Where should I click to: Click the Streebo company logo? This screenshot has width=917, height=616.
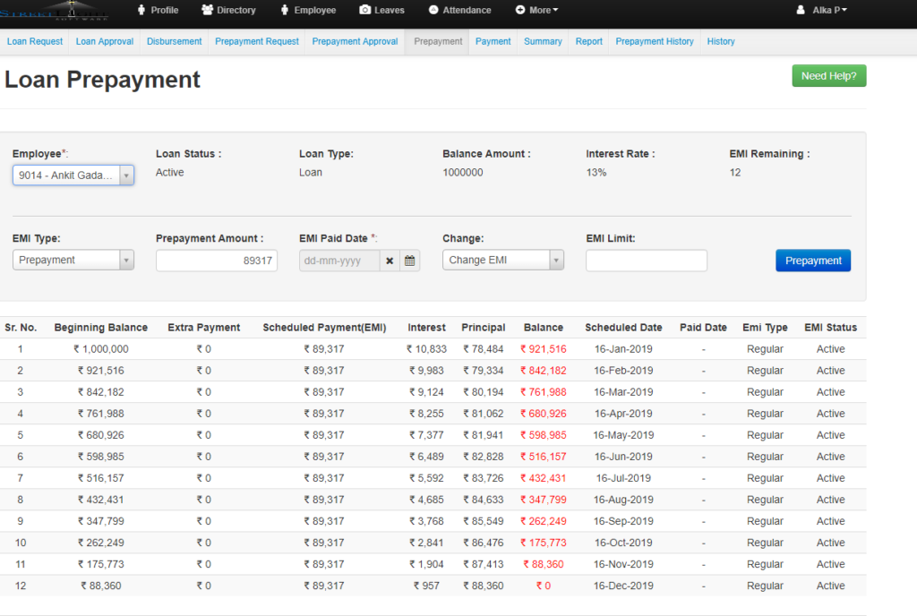pyautogui.click(x=56, y=10)
